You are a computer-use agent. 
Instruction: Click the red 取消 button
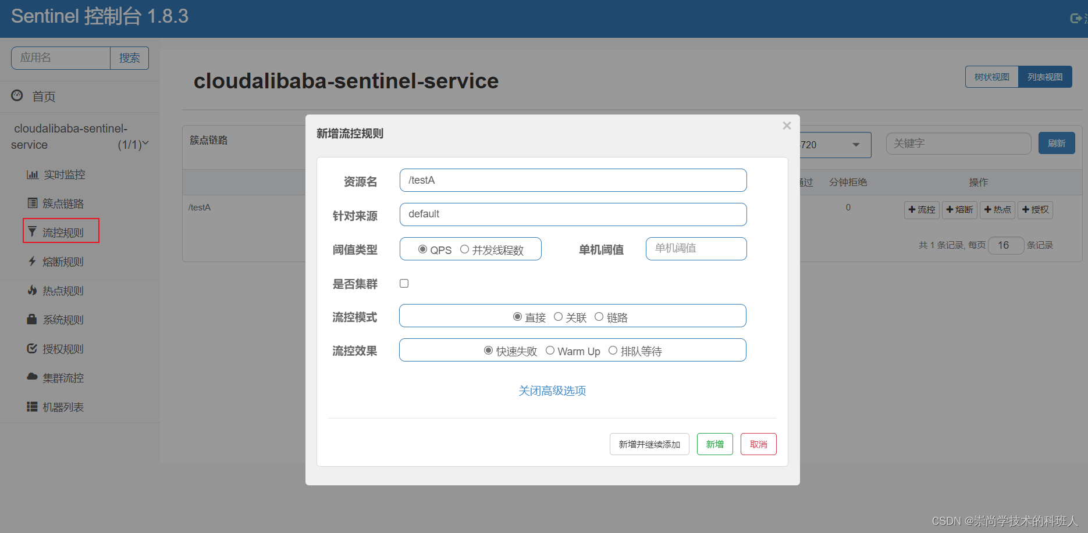pyautogui.click(x=758, y=444)
